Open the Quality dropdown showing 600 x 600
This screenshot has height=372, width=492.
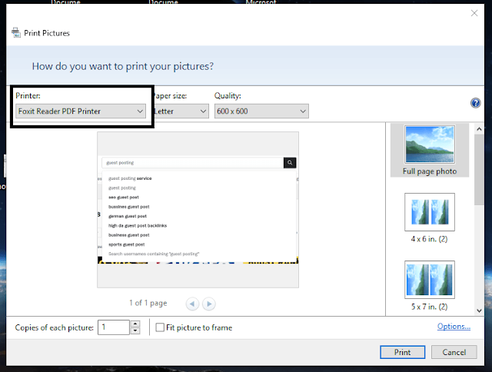[261, 111]
